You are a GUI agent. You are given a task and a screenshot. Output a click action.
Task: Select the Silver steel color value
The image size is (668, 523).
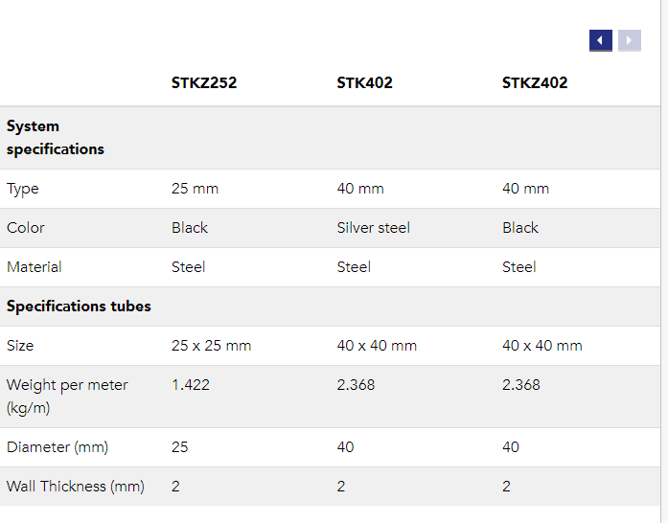[x=374, y=228]
